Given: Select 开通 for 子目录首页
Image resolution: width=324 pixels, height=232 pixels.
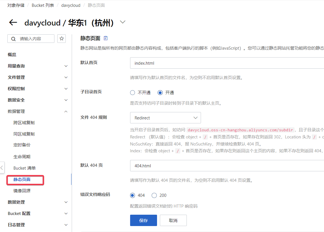Looking at the screenshot, I should click(160, 92).
